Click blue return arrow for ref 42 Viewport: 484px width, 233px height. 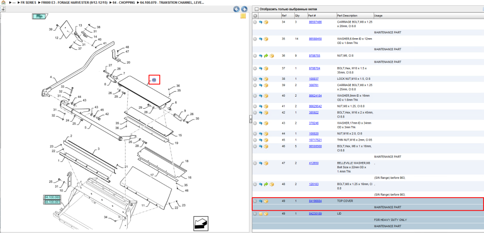point(260,113)
